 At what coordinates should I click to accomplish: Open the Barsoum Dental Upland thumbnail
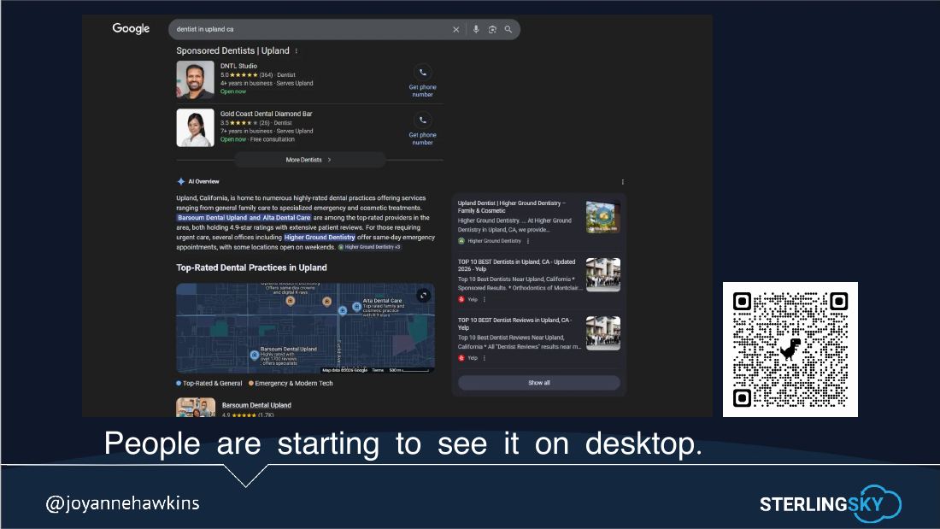coord(196,408)
